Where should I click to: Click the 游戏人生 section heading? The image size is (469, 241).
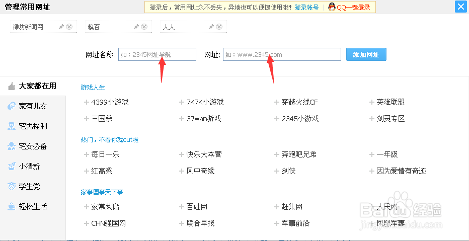coord(93,88)
